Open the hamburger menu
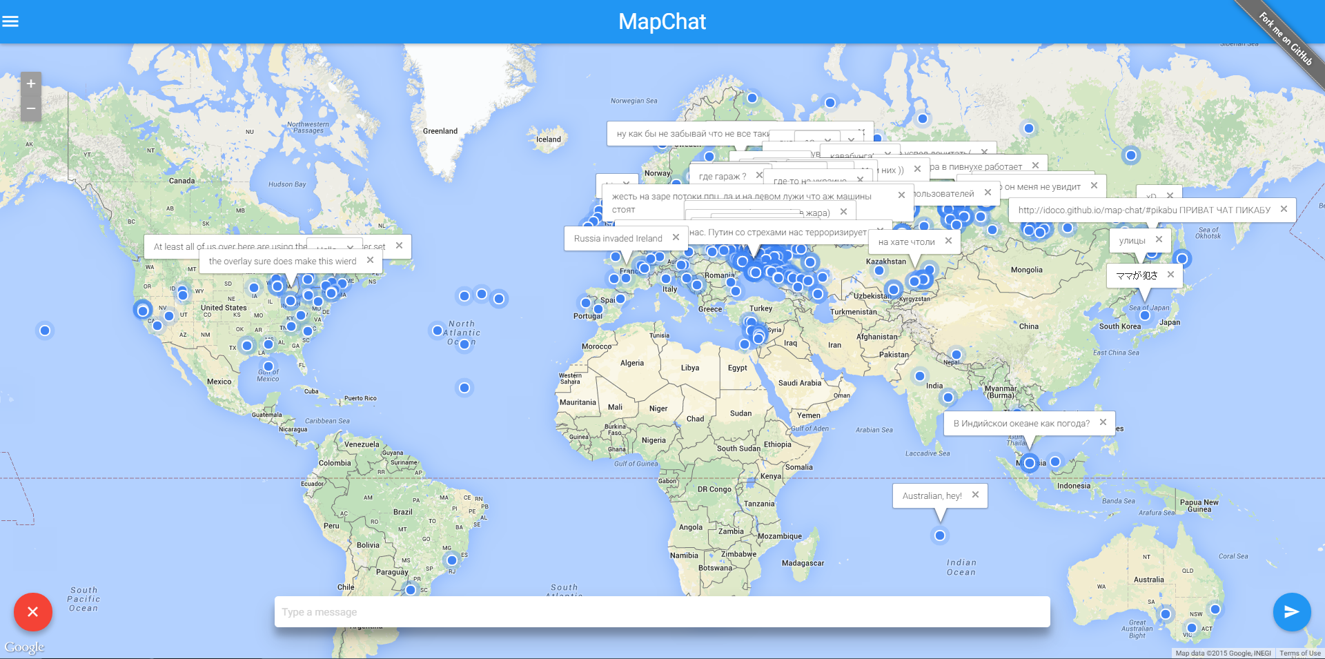This screenshot has width=1325, height=659. (11, 21)
